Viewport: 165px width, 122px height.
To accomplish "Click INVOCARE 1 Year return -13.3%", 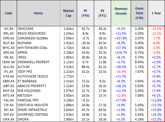I will coord(156,29).
